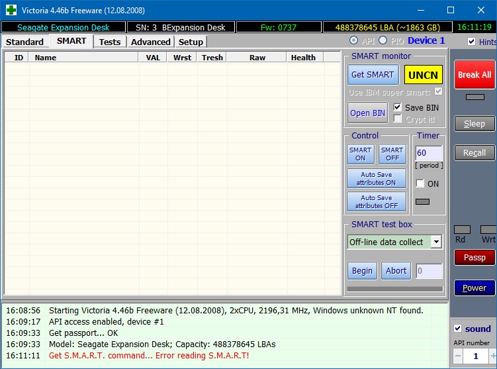Select the PIO radio button
Image resolution: width=497 pixels, height=369 pixels.
[383, 40]
